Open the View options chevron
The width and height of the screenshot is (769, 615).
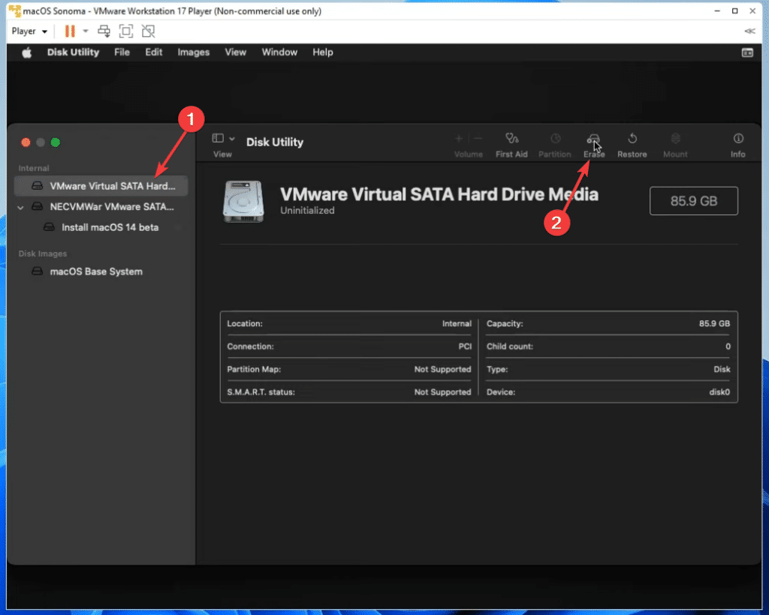(232, 139)
